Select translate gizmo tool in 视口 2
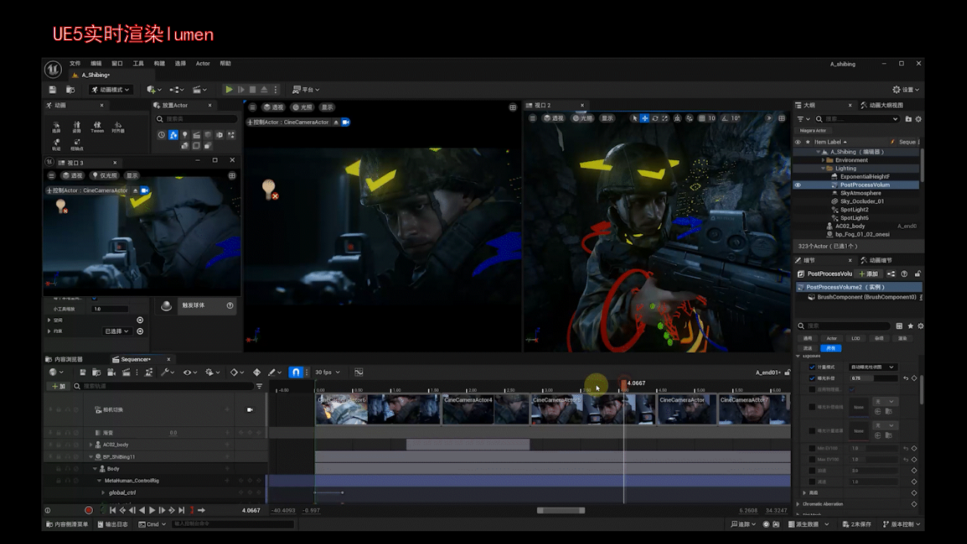The image size is (967, 544). [644, 118]
